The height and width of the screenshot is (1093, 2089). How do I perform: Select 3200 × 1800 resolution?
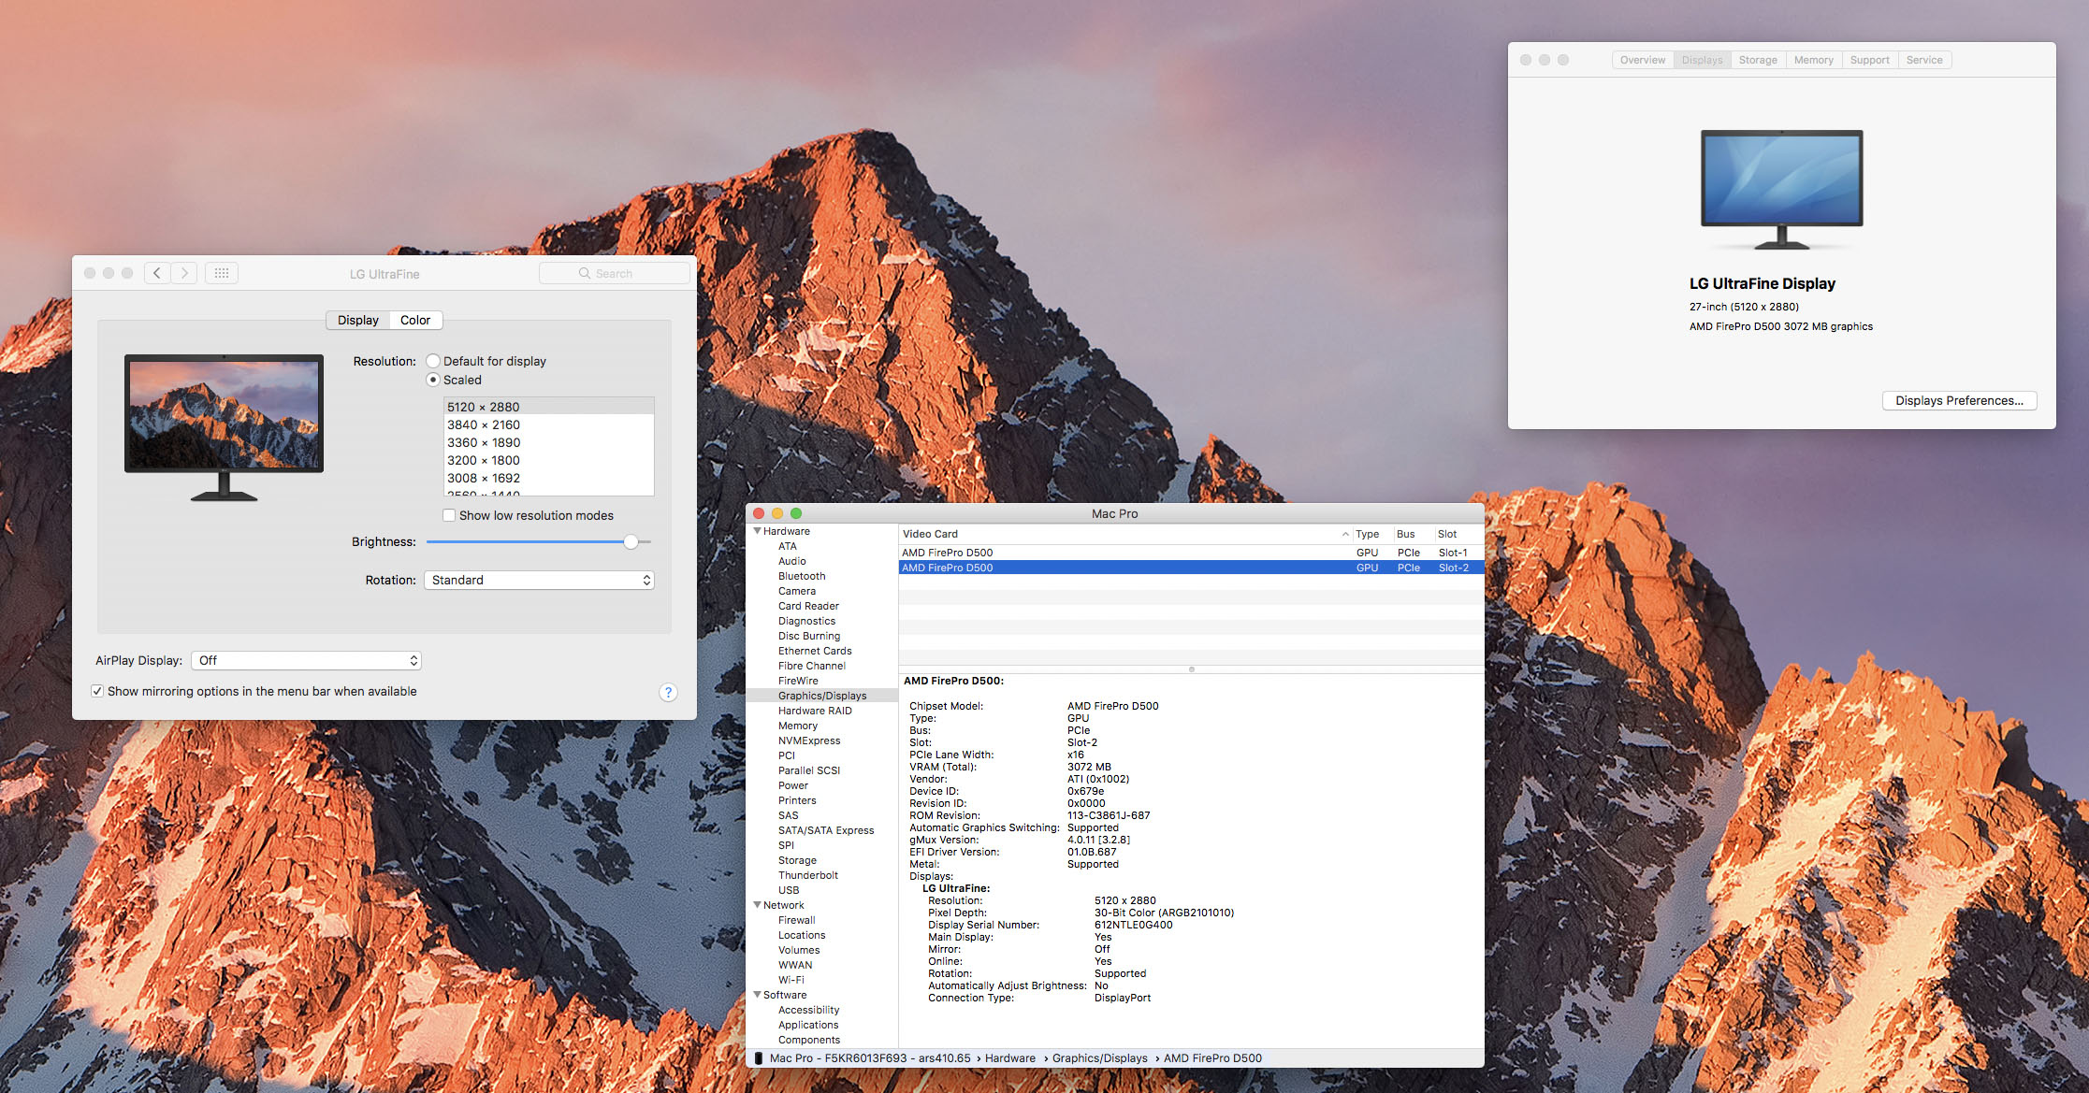tap(548, 460)
